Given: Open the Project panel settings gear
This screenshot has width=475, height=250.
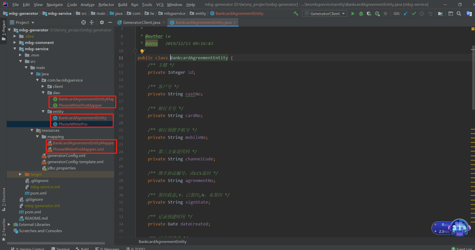Looking at the screenshot, I should point(102,22).
